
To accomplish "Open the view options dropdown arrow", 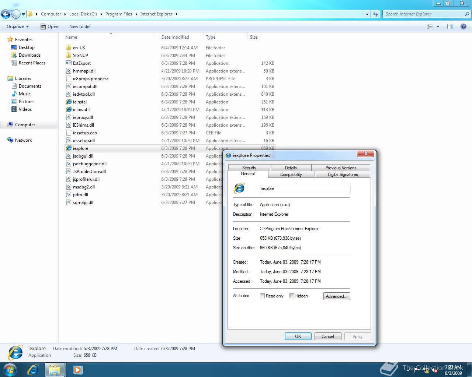I will point(438,27).
